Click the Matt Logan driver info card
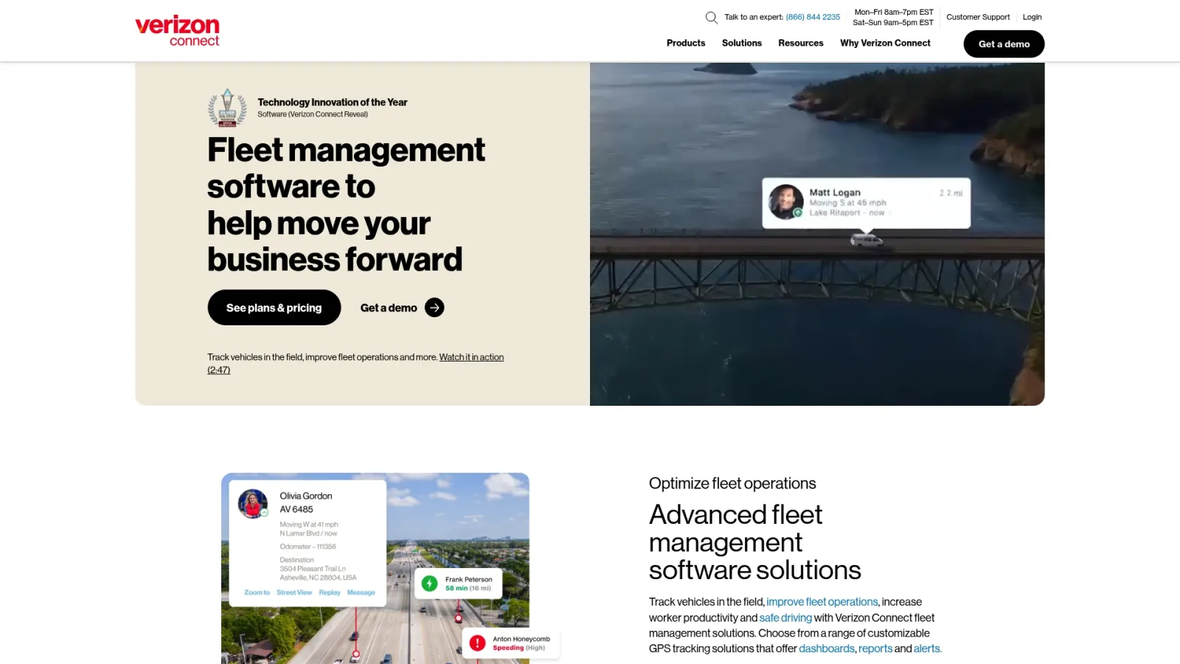Viewport: 1180px width, 664px height. coord(866,203)
